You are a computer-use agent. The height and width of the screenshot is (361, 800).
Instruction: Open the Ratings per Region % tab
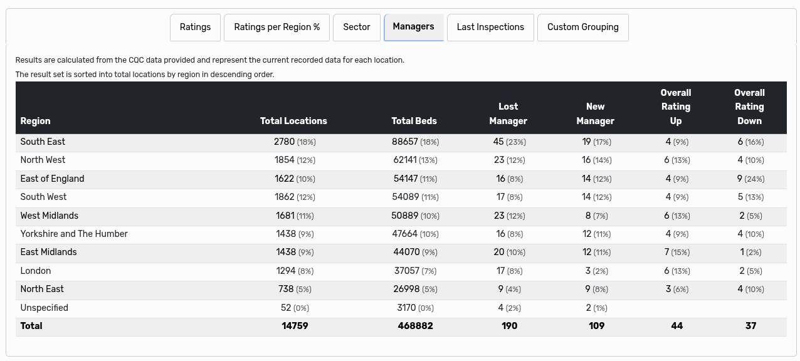[276, 28]
